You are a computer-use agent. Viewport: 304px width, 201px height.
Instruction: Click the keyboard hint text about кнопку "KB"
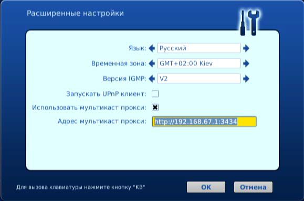click(81, 187)
